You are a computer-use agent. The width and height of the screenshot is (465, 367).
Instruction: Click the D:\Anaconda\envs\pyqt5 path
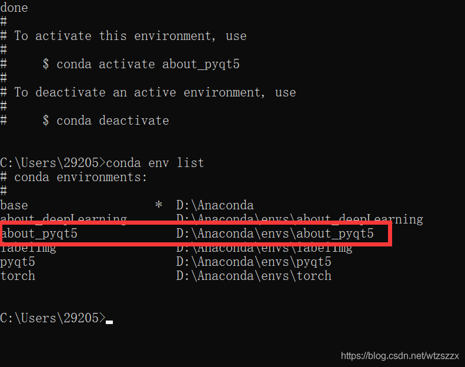[x=253, y=262]
